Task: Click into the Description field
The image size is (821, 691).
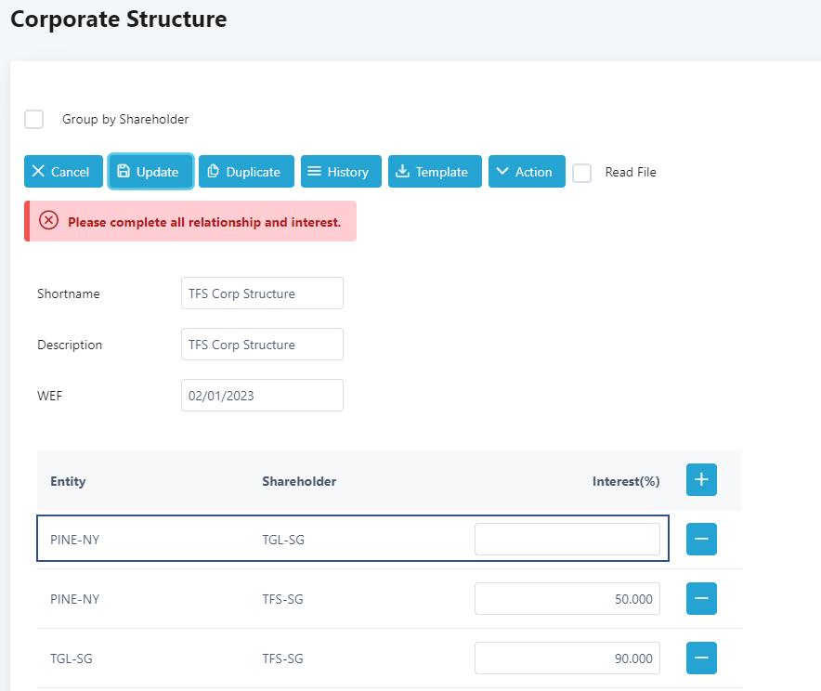Action: (262, 345)
